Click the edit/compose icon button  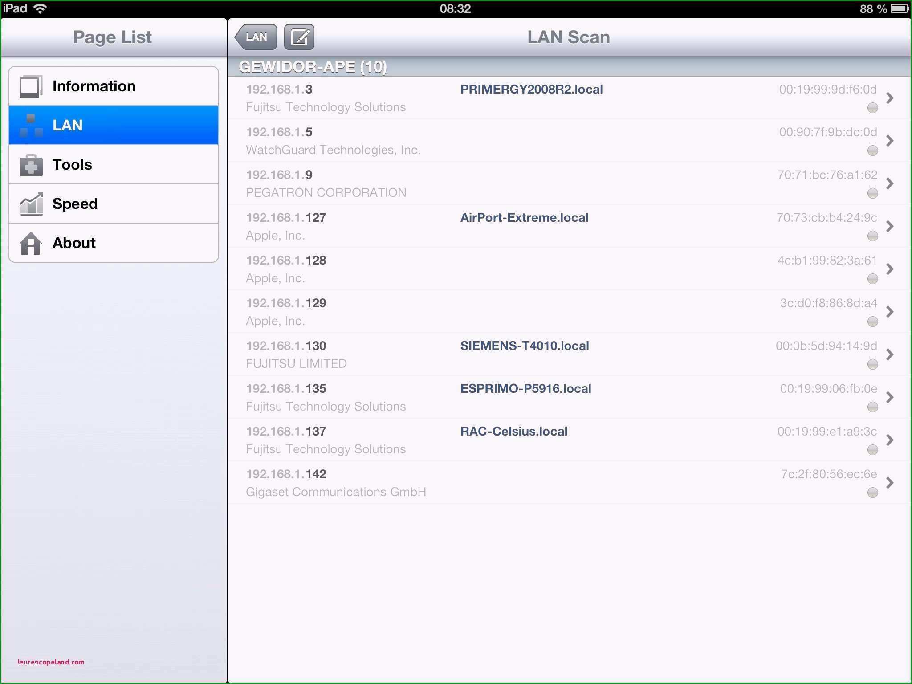(299, 37)
